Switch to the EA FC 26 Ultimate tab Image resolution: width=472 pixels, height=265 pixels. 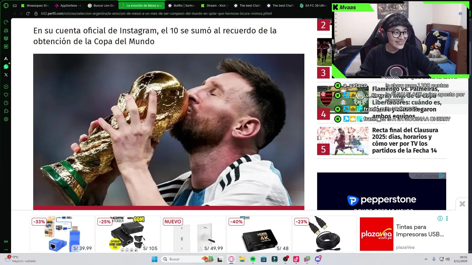pos(313,6)
